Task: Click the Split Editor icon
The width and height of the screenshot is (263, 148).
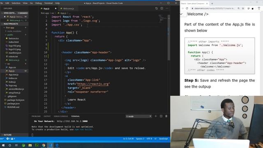Action: 161,8
